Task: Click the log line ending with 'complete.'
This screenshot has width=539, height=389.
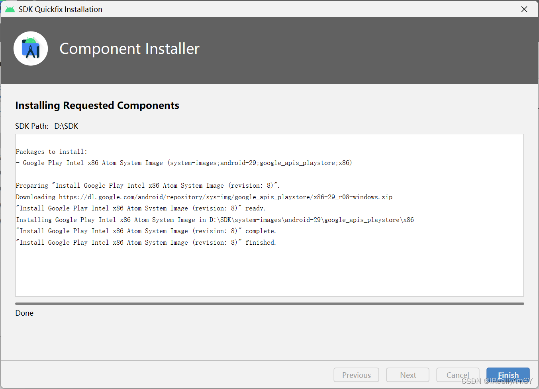Action: click(x=146, y=231)
